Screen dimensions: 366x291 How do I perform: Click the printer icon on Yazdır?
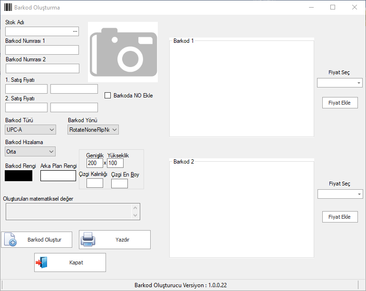coord(89,239)
